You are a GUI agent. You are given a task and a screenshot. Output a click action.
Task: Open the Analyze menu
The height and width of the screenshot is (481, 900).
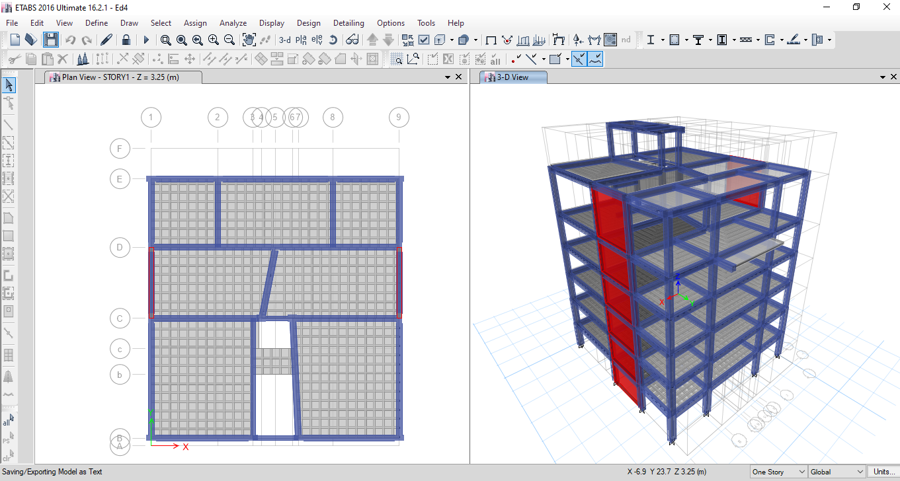(x=233, y=22)
